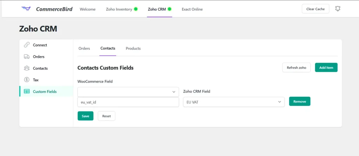Click the Connect link icon in sidebar

(x=27, y=45)
